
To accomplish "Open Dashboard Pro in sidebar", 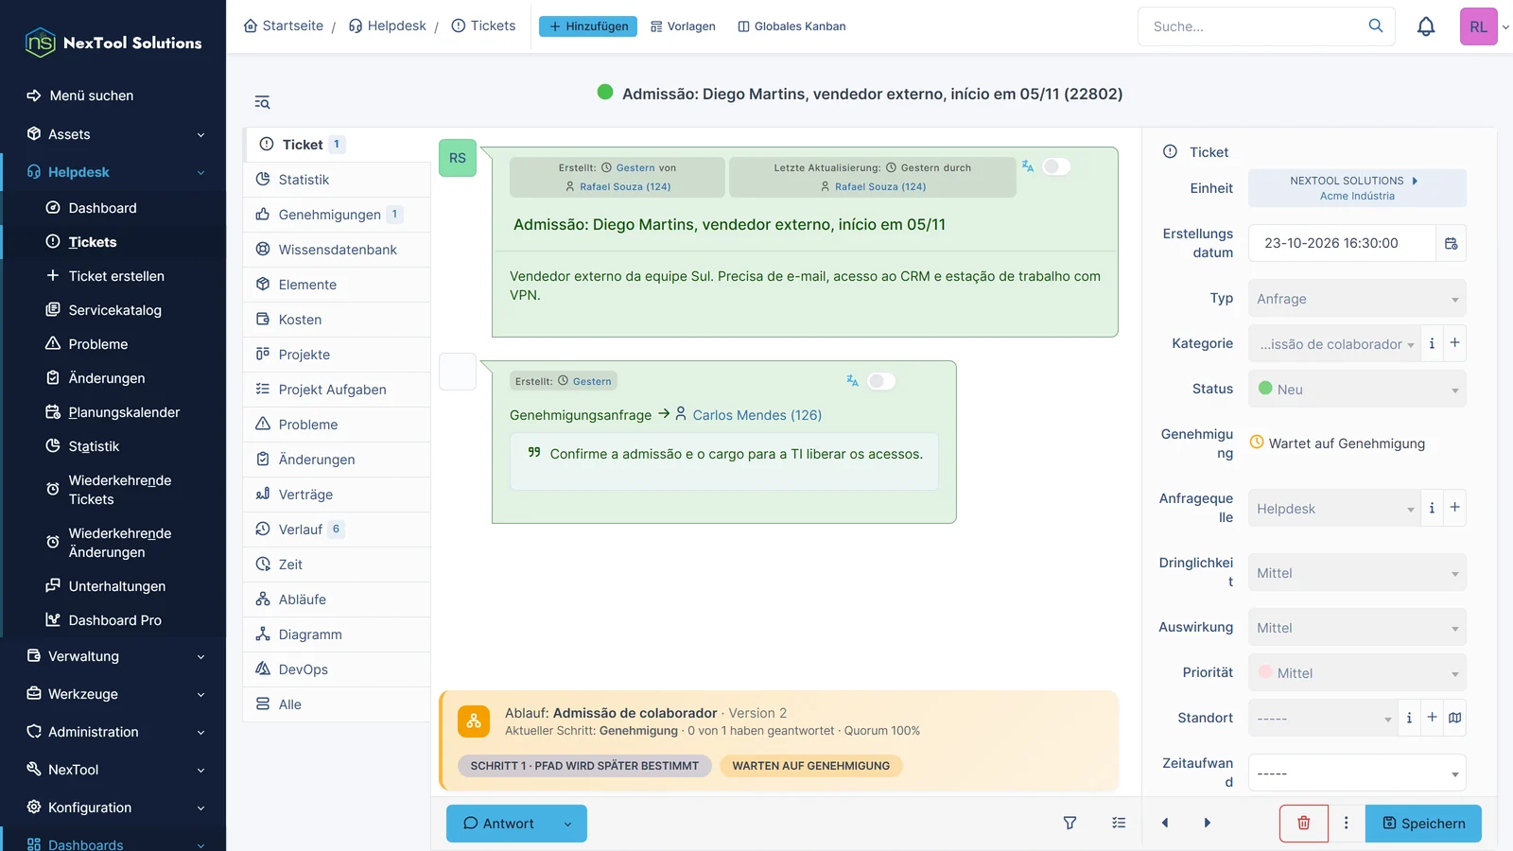I will tap(114, 620).
